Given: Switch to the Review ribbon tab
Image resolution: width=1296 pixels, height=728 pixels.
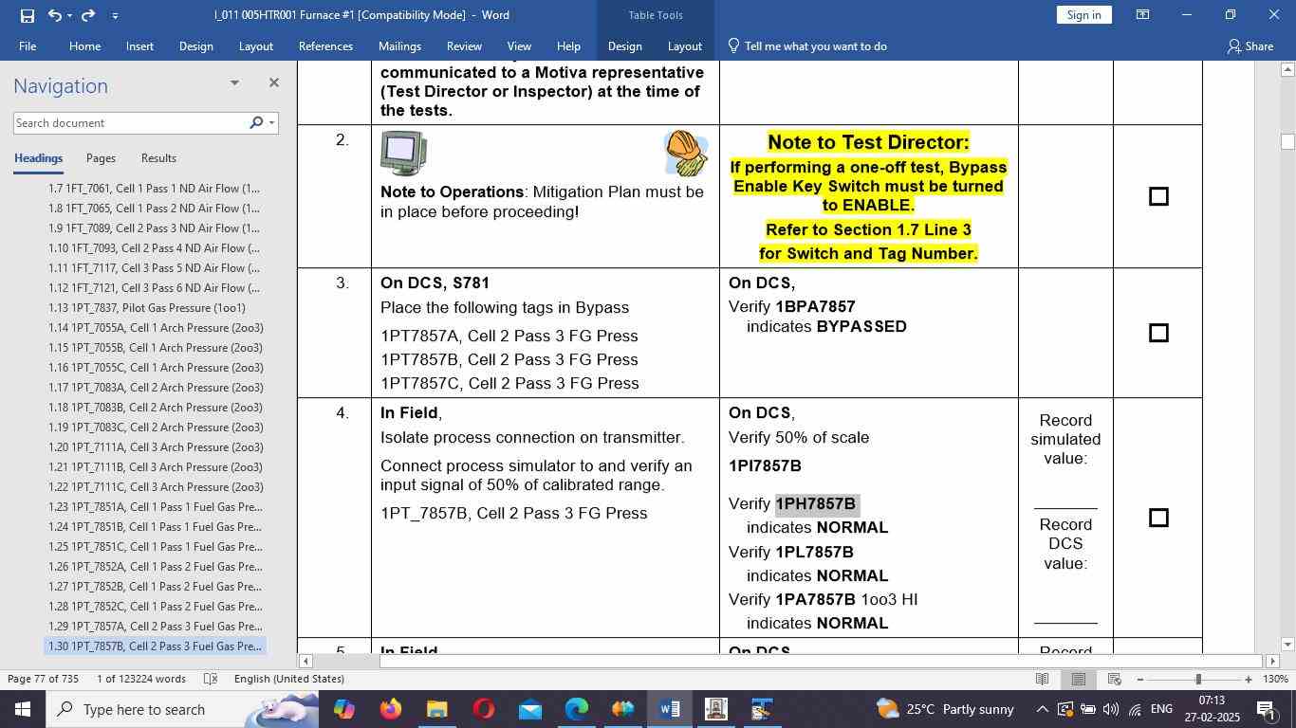Looking at the screenshot, I should 464,45.
